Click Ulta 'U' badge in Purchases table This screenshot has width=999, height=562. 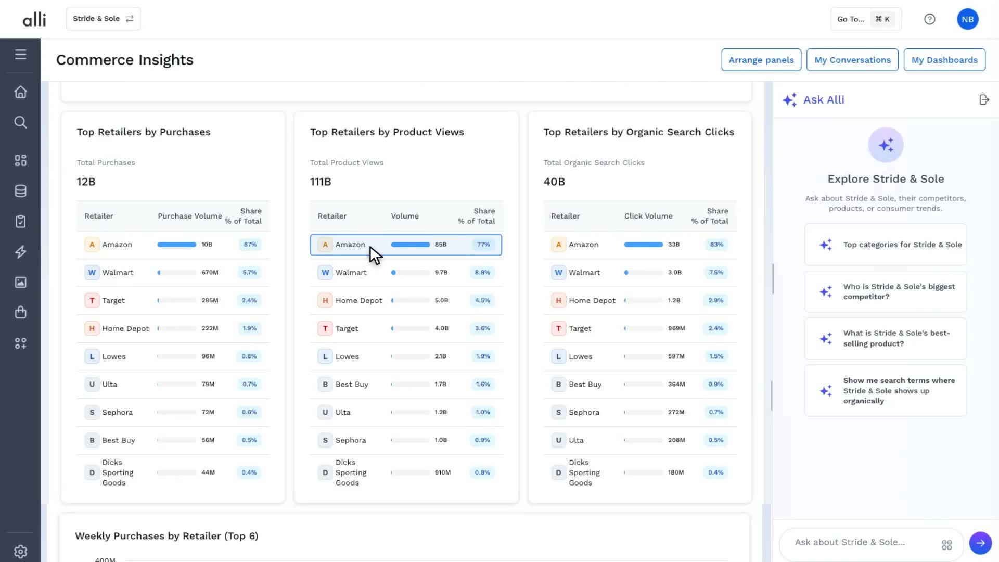(92, 385)
